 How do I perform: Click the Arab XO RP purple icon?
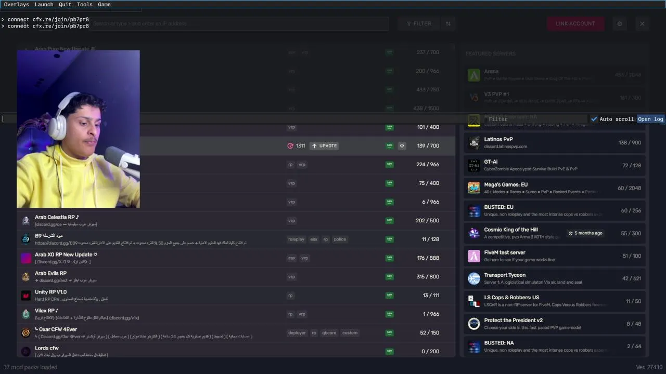coord(25,258)
